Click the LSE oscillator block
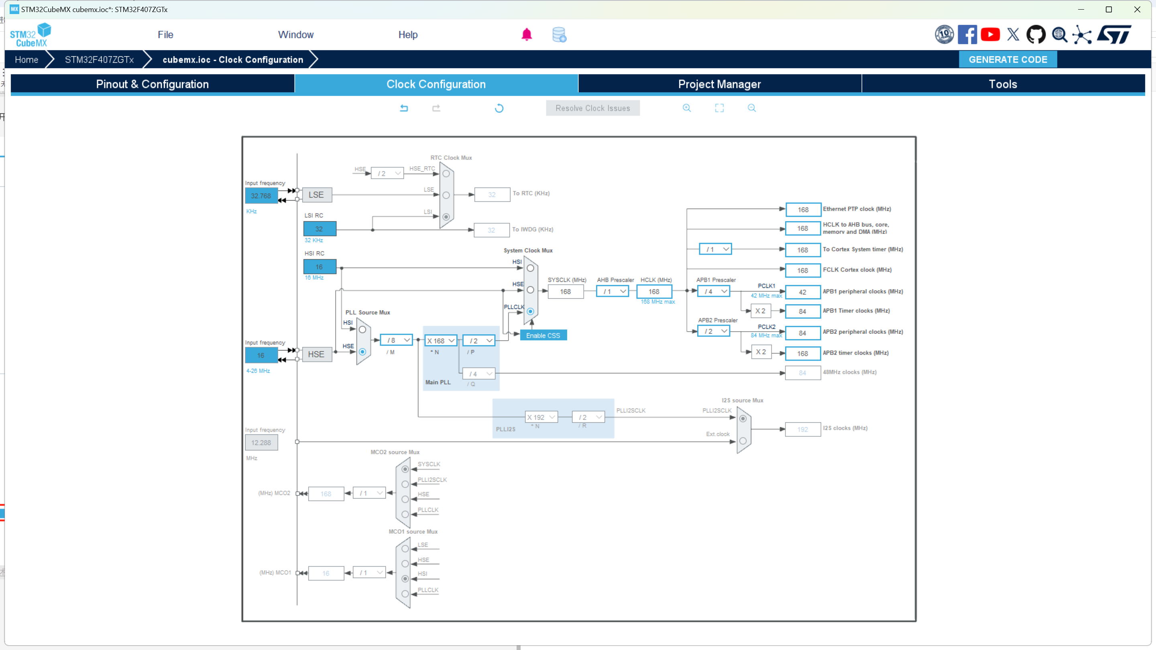Viewport: 1156px width, 650px height. [316, 195]
